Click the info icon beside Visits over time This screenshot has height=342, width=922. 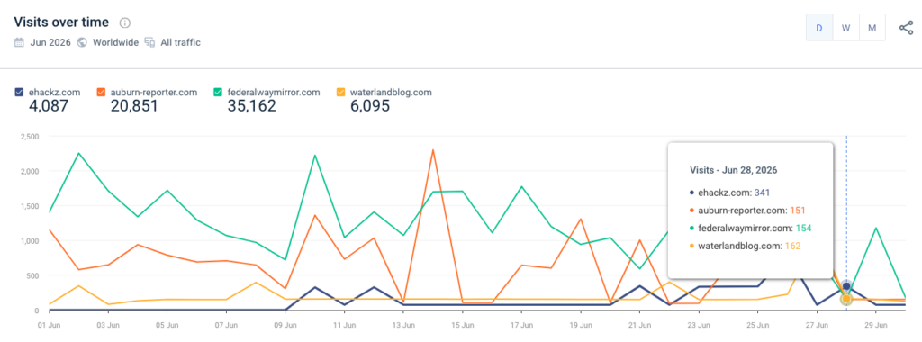124,22
